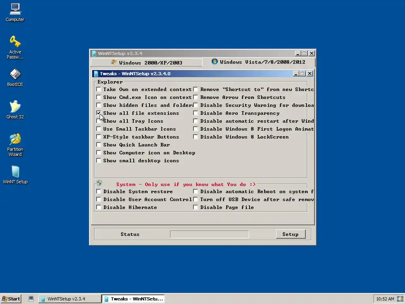Viewport: 405px width, 304px height.
Task: Check Disable Windows 8 LockScreen
Action: (195, 137)
